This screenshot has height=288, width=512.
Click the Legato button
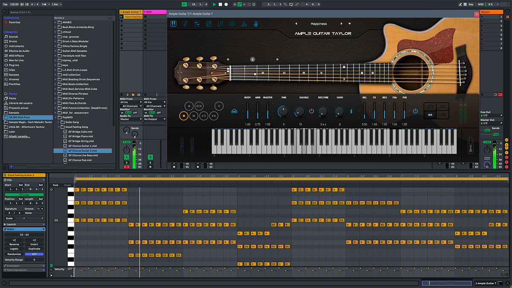(x=14, y=249)
